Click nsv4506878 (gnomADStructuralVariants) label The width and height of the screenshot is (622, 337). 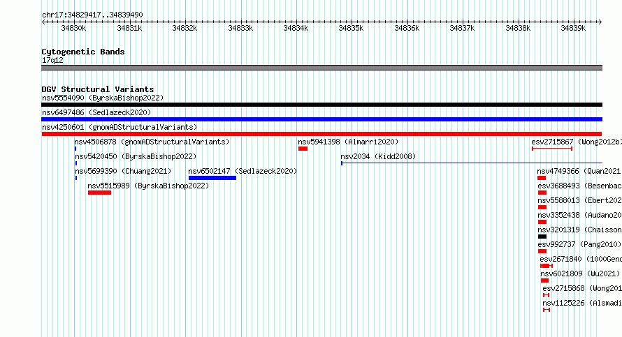[152, 142]
